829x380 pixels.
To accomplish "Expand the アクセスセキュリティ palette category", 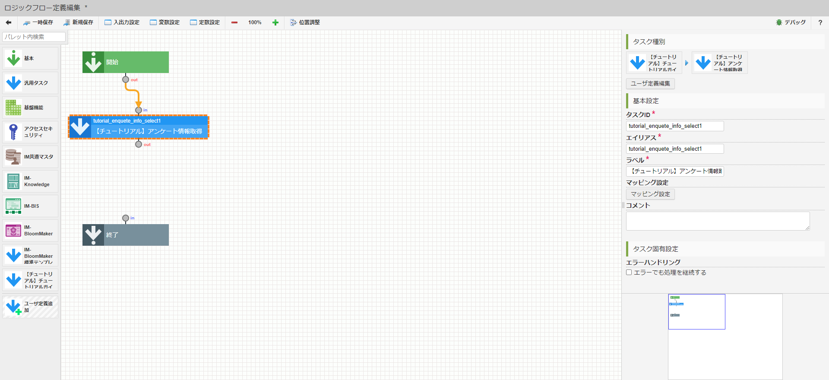I will click(x=30, y=132).
